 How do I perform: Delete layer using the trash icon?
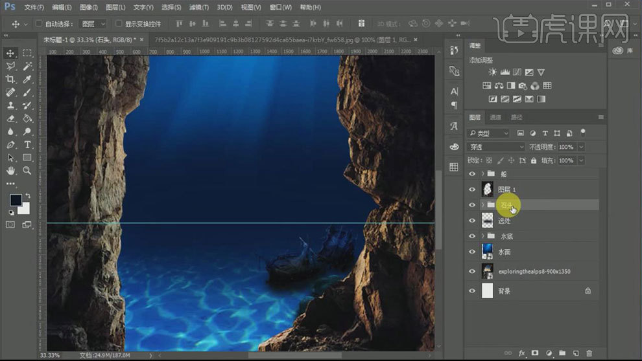[589, 353]
